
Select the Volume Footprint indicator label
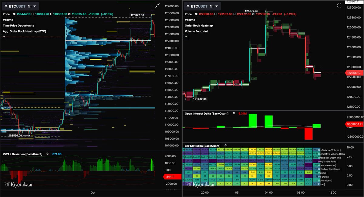tap(196, 31)
